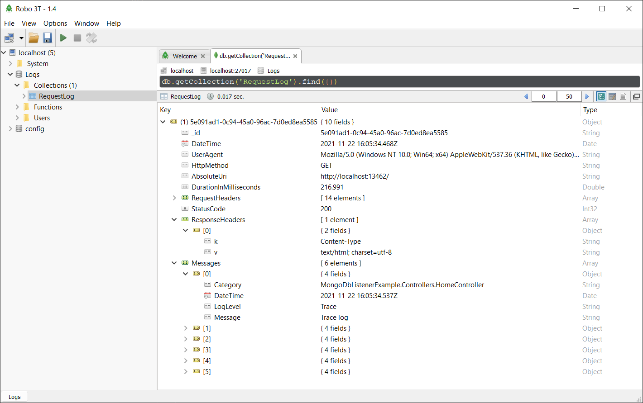
Task: Click the Key column header
Action: (x=239, y=110)
